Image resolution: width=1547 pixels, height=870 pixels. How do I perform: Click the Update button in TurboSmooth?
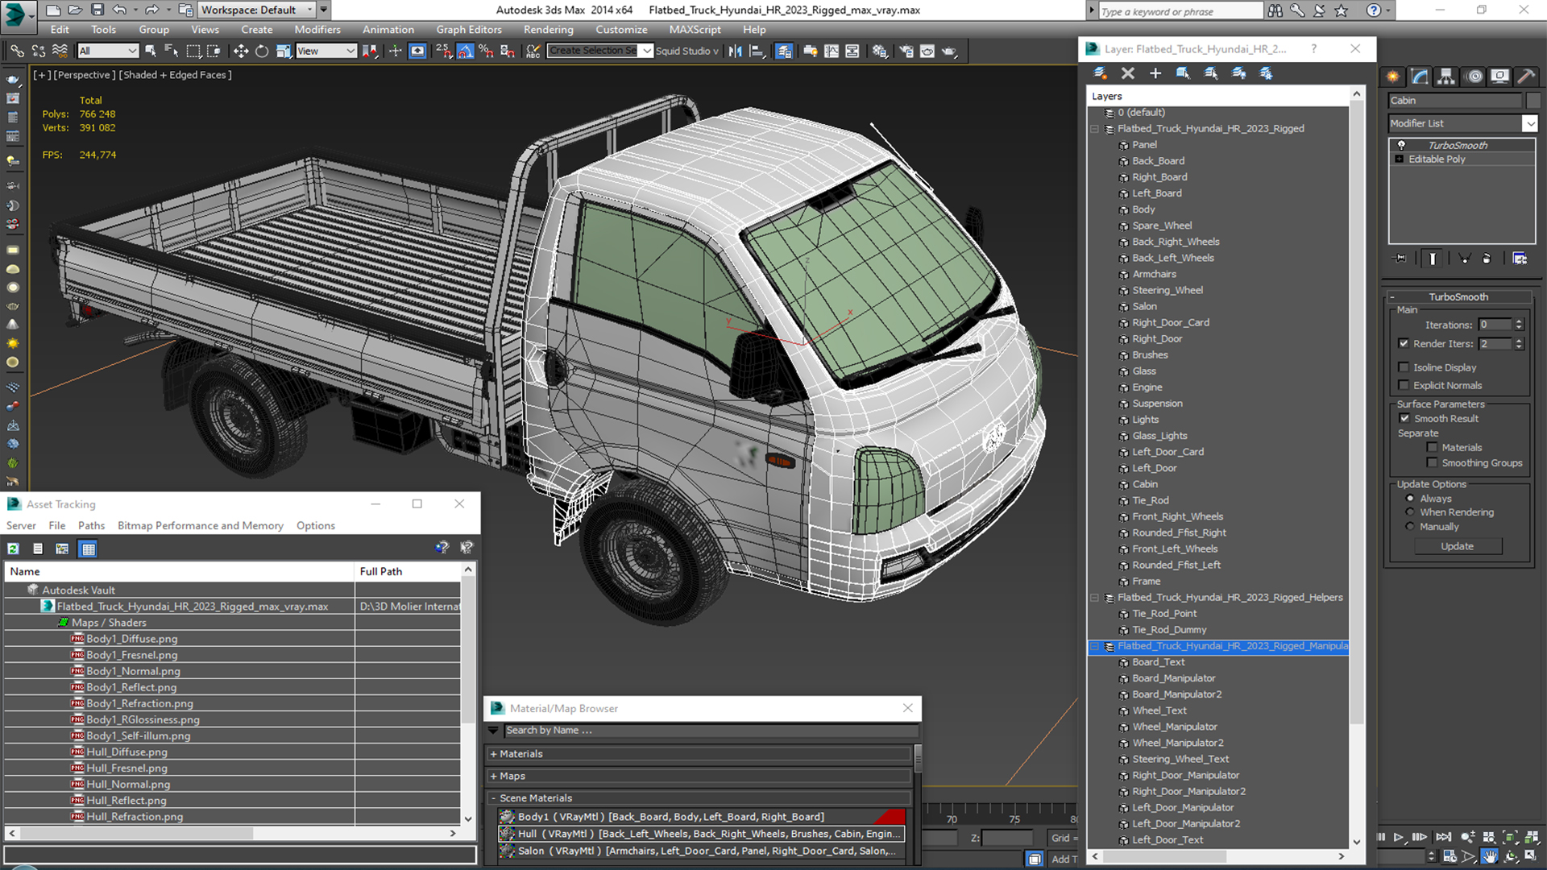point(1458,546)
